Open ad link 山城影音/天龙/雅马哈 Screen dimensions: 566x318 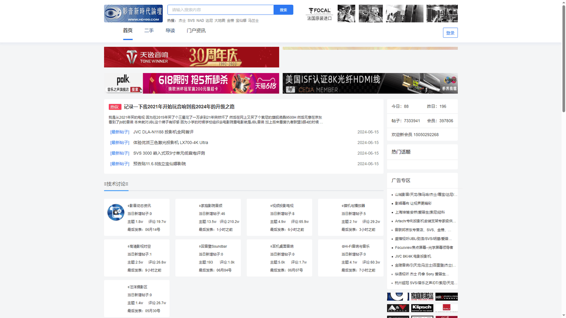tap(426, 194)
